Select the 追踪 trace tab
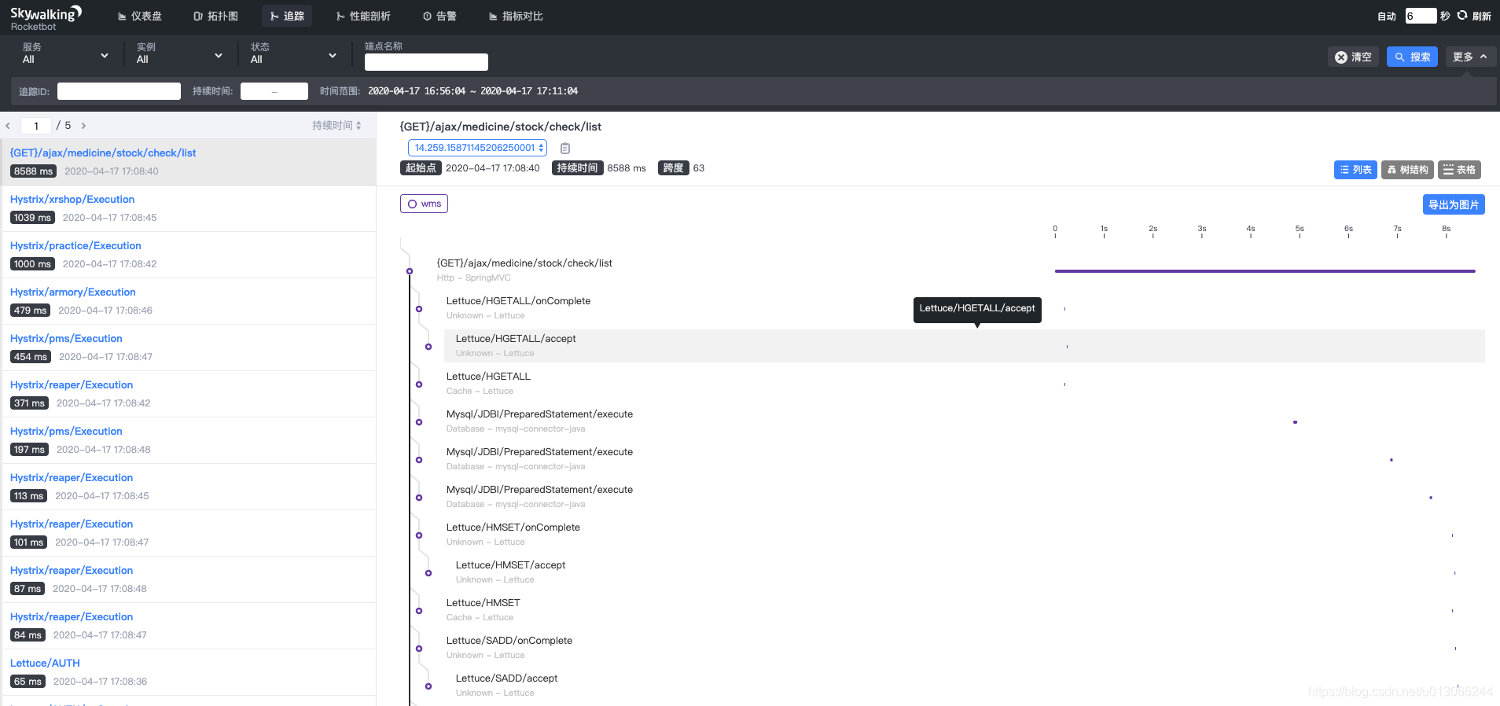This screenshot has width=1500, height=706. [287, 16]
